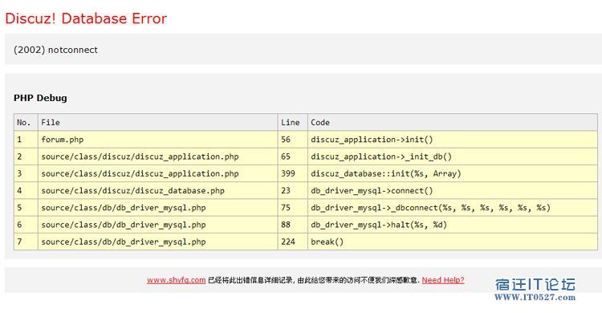Click the Code column header
Viewport: 602px width, 313px height.
pos(453,123)
